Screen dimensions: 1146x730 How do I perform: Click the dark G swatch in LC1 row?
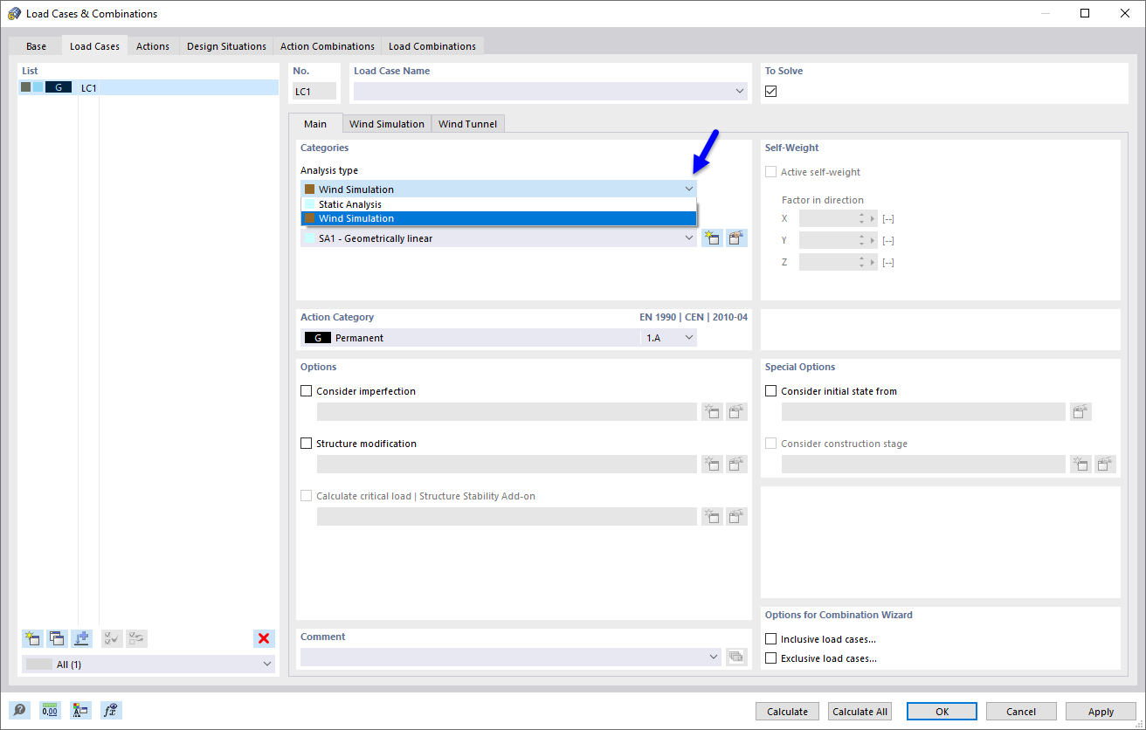tap(58, 87)
